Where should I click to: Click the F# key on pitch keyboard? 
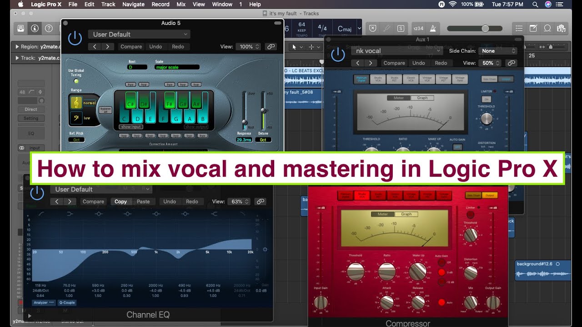pos(170,99)
